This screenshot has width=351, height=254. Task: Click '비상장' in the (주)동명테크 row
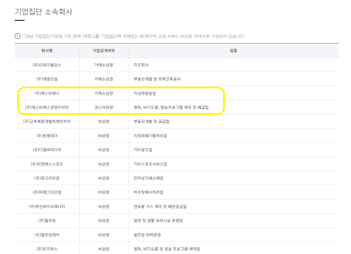click(x=103, y=136)
